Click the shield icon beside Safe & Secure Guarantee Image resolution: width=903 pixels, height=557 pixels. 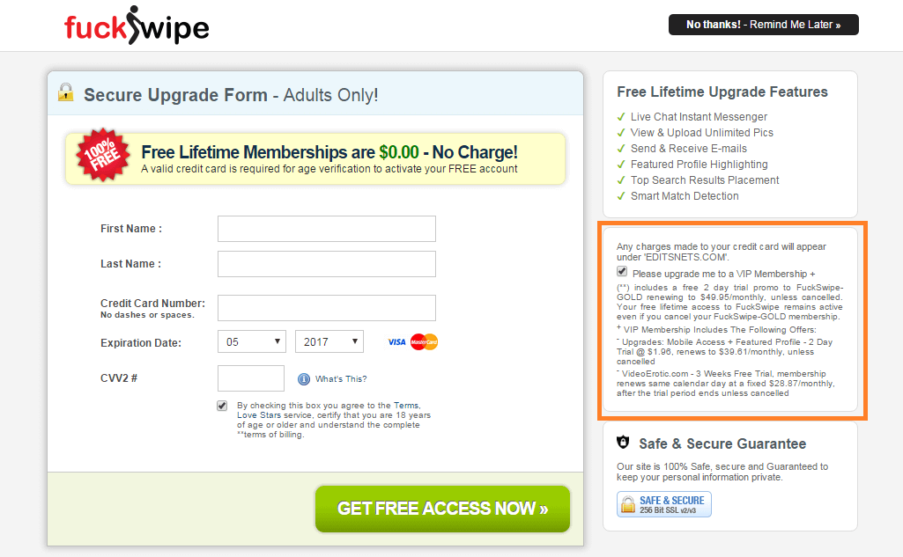pos(623,443)
